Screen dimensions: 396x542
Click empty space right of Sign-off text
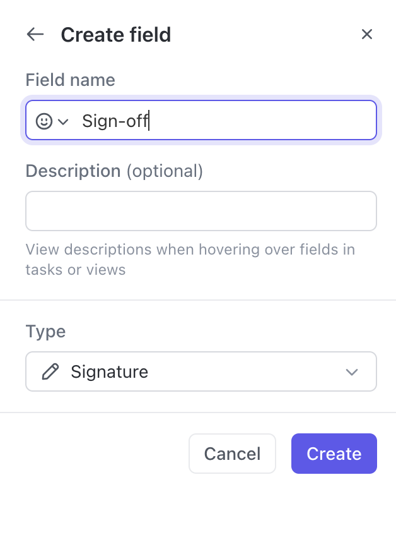tap(265, 121)
